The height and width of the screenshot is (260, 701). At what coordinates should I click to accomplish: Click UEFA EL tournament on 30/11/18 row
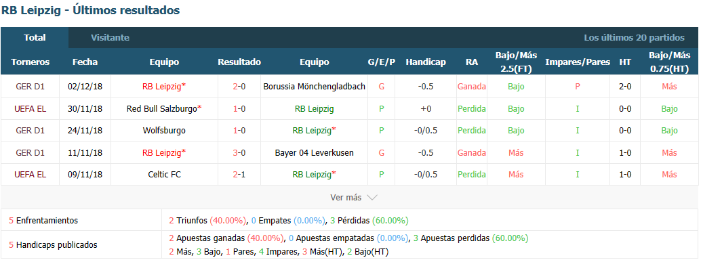pyautogui.click(x=31, y=108)
